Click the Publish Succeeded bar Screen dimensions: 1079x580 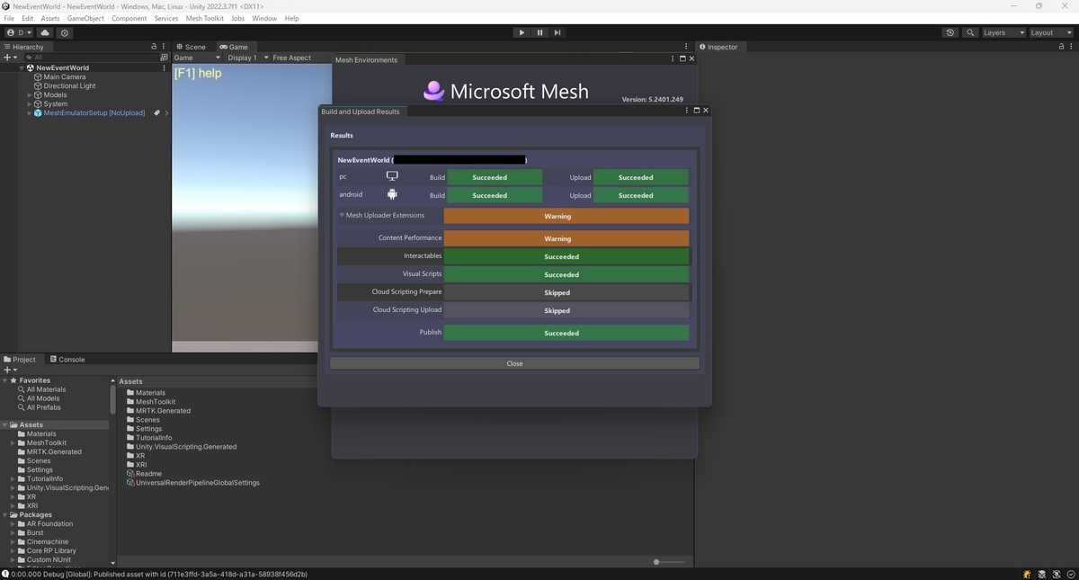click(566, 333)
